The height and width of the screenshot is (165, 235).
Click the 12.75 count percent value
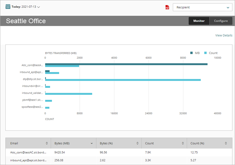point(194,152)
